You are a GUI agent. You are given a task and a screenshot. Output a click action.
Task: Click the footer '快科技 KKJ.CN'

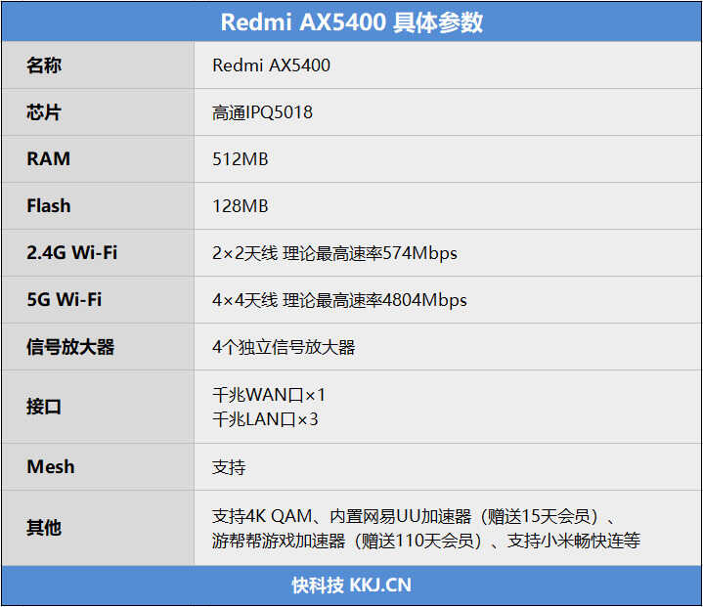point(352,585)
